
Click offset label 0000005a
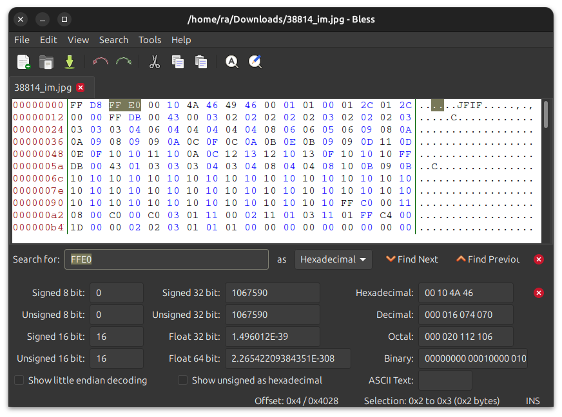(x=39, y=166)
